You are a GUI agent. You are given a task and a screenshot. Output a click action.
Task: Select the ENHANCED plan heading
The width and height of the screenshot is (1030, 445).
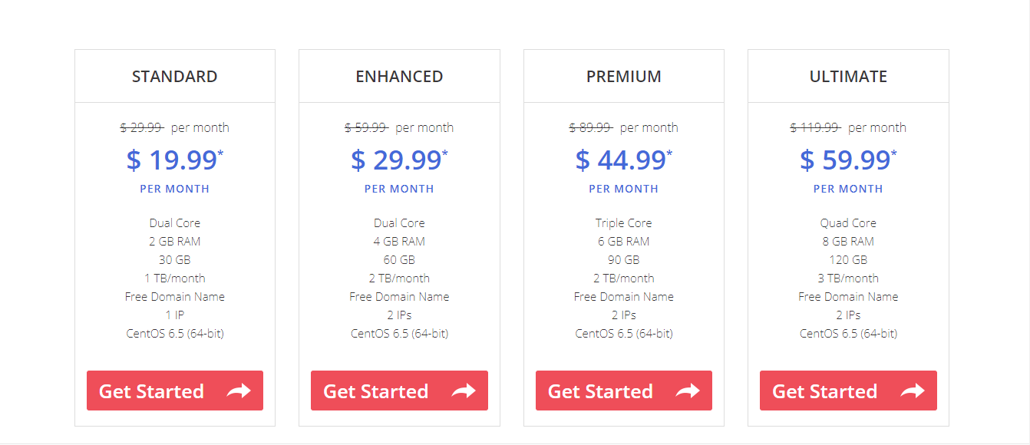[x=399, y=77]
